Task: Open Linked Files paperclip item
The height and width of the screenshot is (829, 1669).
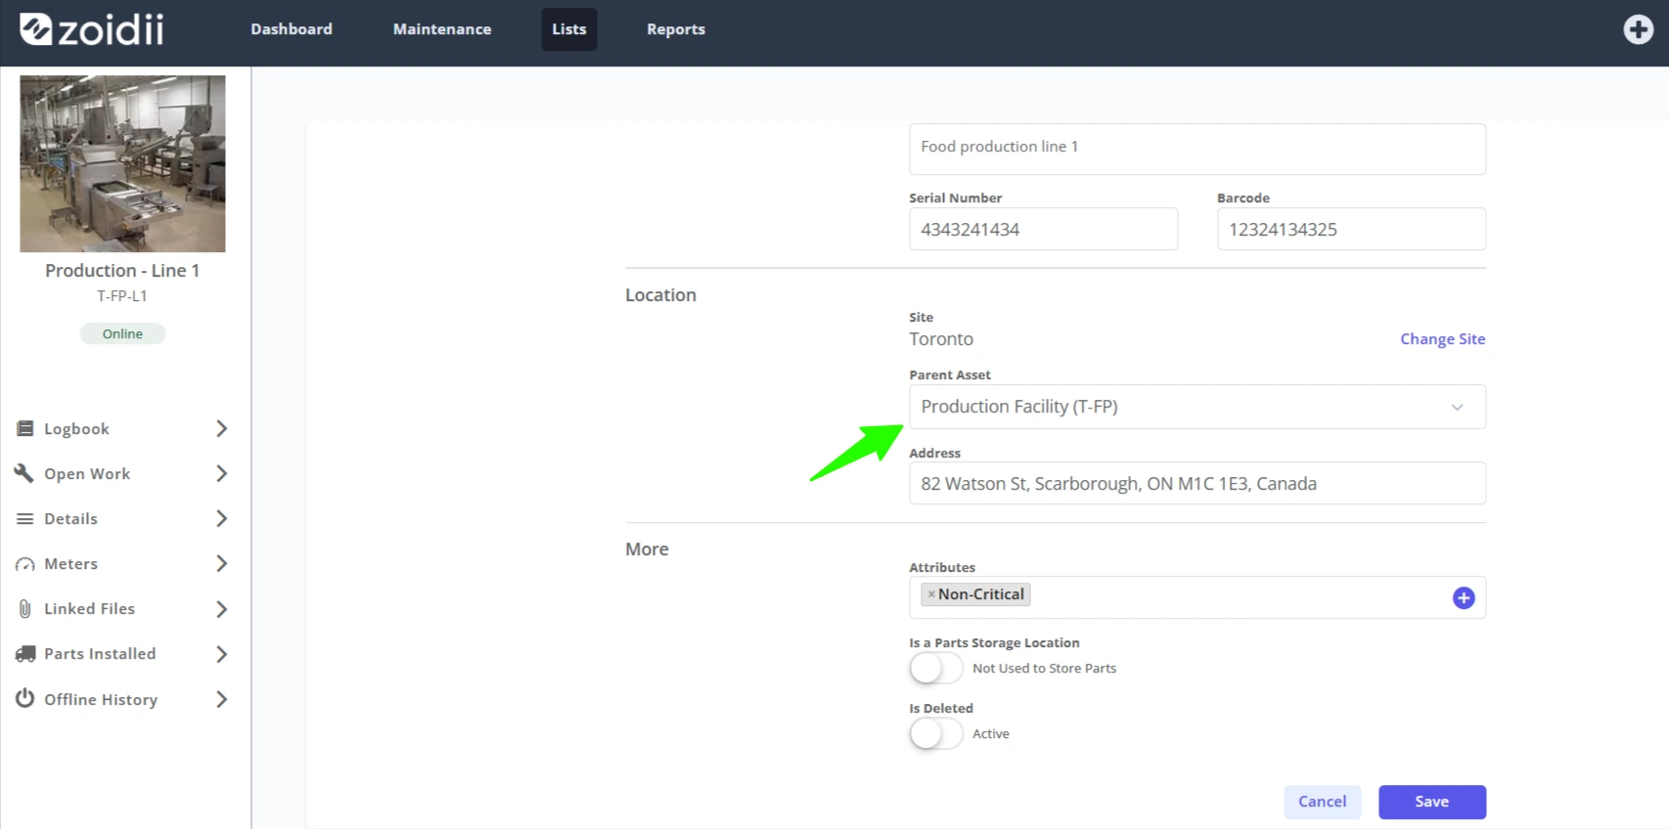Action: tap(122, 609)
